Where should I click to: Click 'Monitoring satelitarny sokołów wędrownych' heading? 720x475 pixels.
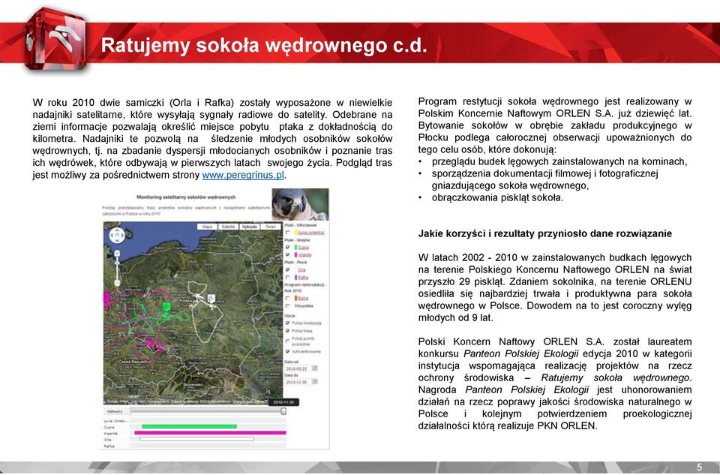pyautogui.click(x=186, y=197)
